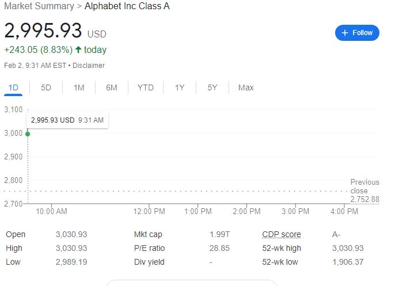
Task: Select the YTD tab
Action: pyautogui.click(x=146, y=87)
